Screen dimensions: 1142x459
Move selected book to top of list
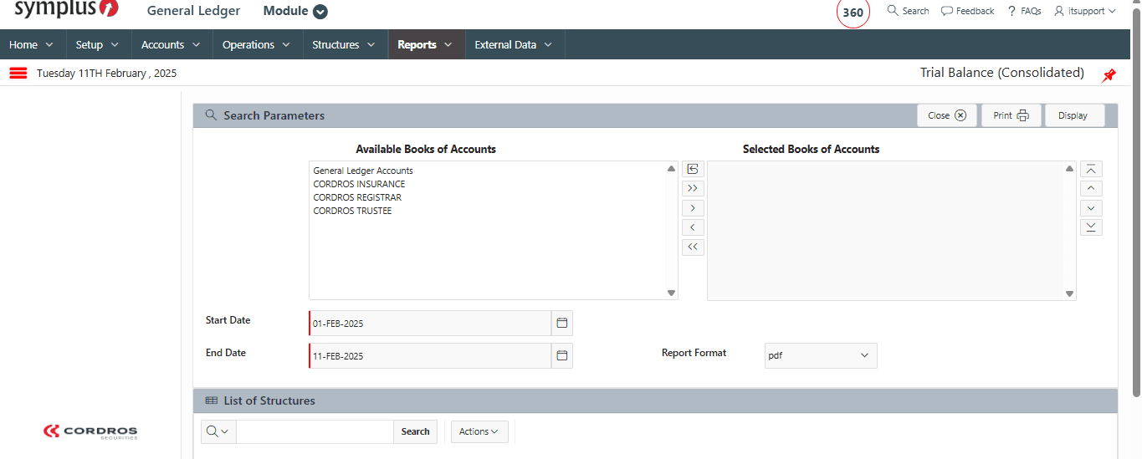[x=1091, y=169]
